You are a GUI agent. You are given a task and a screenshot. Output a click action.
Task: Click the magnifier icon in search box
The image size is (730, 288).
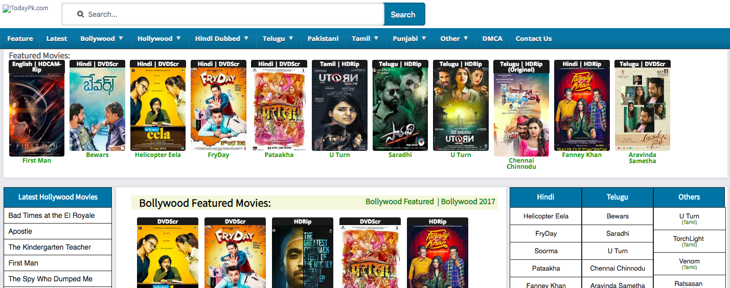click(x=81, y=14)
